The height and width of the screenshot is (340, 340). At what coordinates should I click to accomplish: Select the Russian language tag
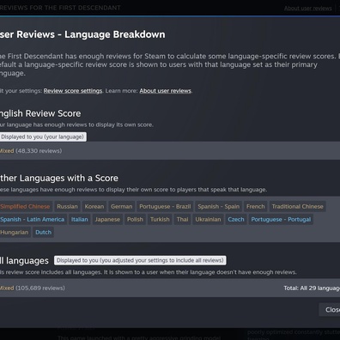(x=67, y=206)
